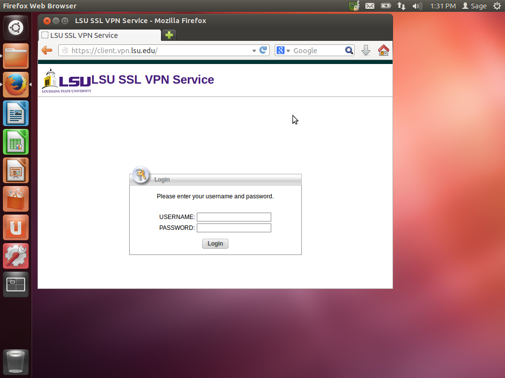The width and height of the screenshot is (505, 378).
Task: Minimize the Firefox window
Action: pyautogui.click(x=56, y=21)
